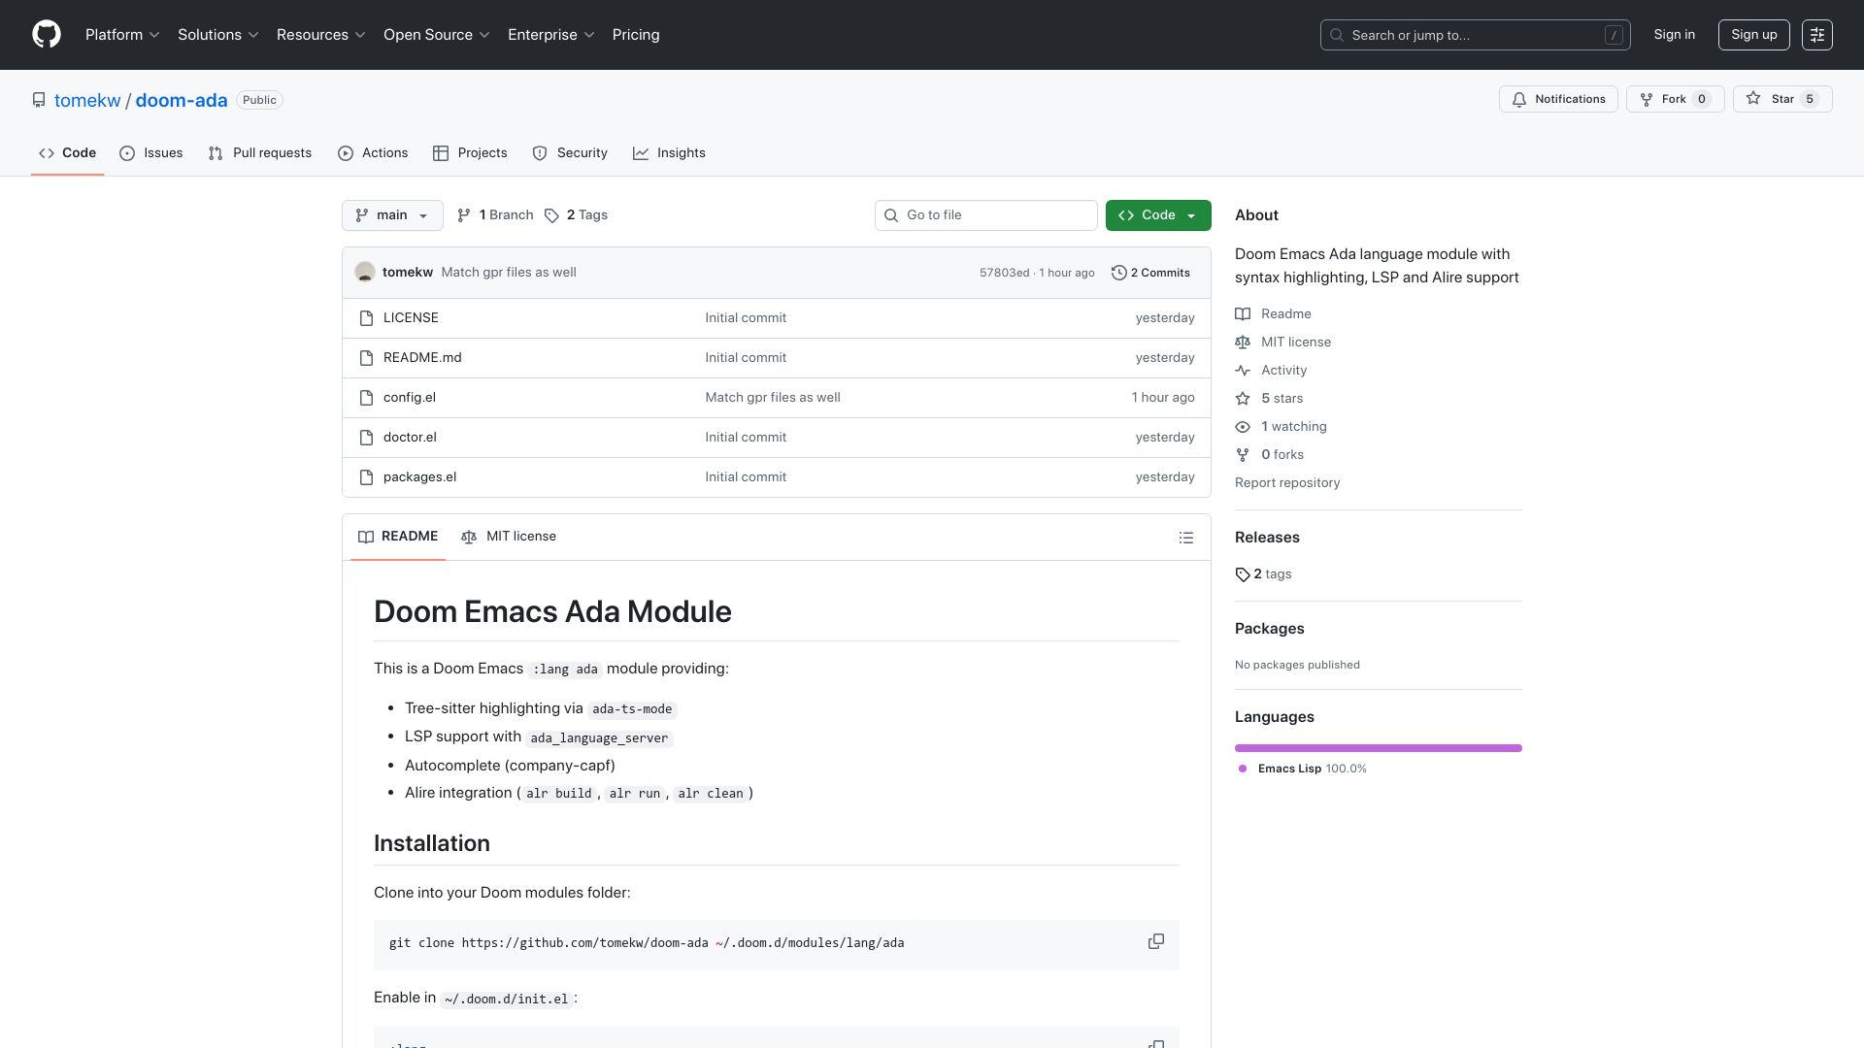Viewport: 1864px width, 1048px height.
Task: Open the Notifications bell button
Action: point(1558,99)
